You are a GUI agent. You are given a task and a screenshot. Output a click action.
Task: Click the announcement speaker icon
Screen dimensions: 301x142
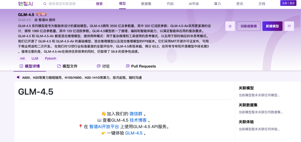pos(18,77)
